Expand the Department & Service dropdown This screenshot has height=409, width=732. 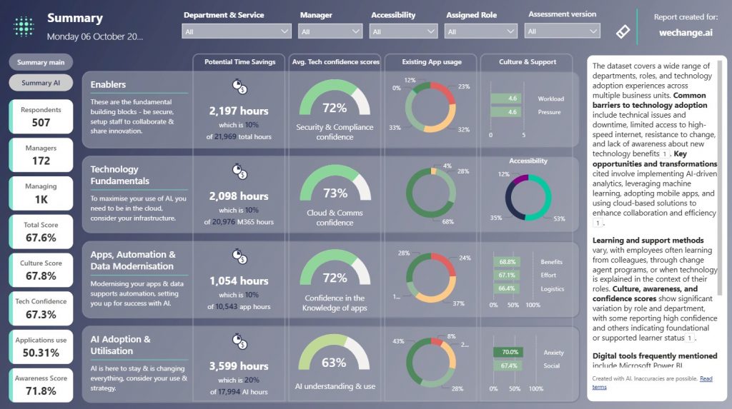coord(237,31)
